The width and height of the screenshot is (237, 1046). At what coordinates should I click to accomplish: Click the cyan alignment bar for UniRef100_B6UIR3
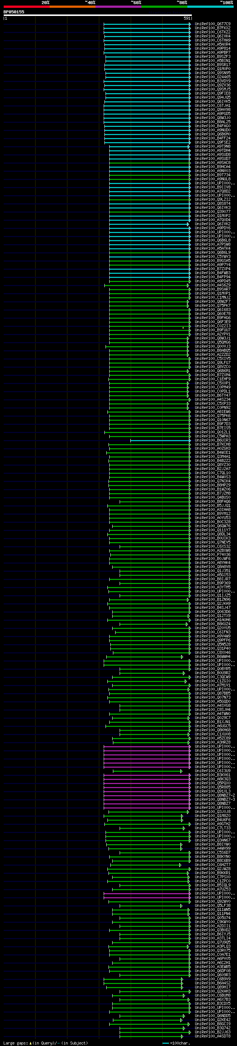(160, 440)
